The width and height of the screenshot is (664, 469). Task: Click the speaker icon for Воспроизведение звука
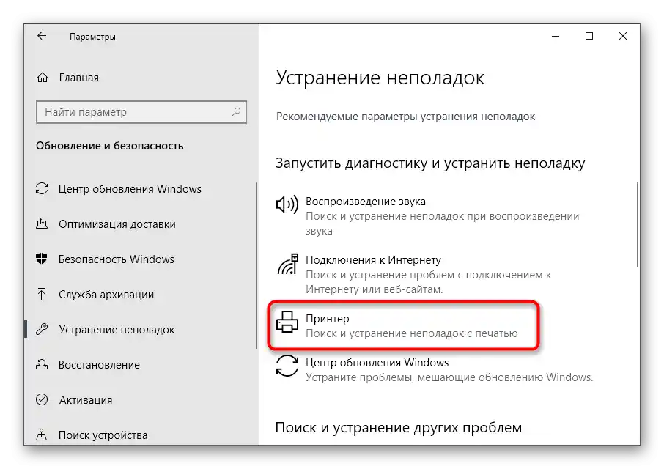pyautogui.click(x=287, y=205)
